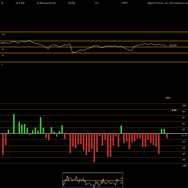Click the -100 label on MR axis

184,166
